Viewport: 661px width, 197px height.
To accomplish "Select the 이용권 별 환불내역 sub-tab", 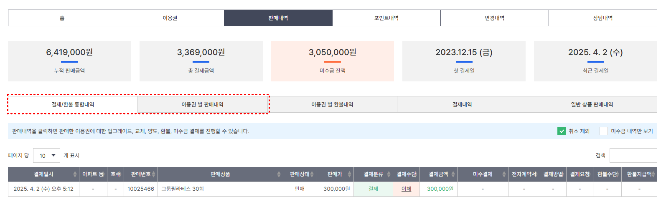I will [x=332, y=104].
